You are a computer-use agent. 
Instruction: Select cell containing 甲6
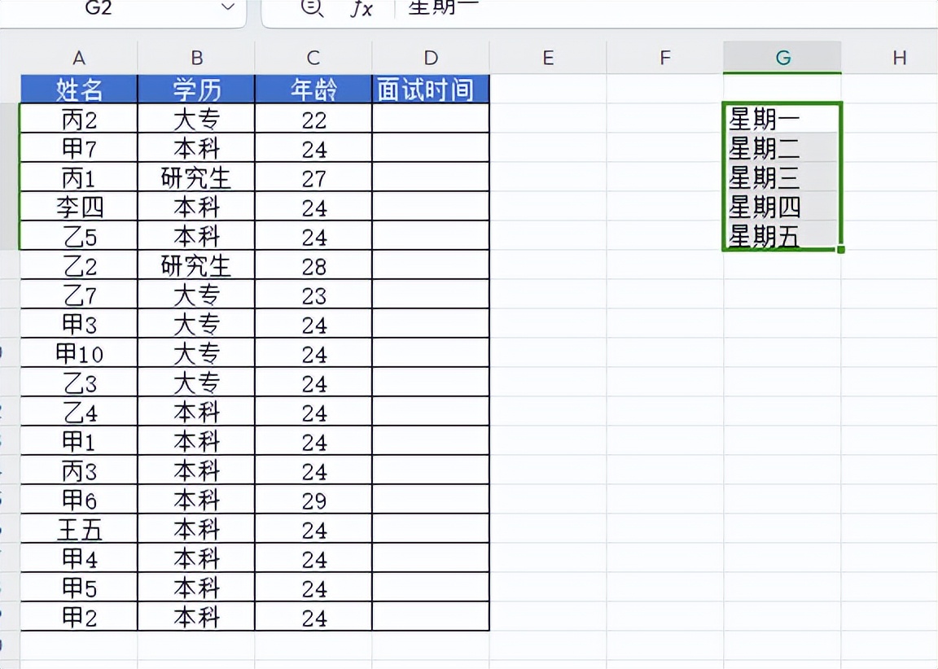(79, 499)
